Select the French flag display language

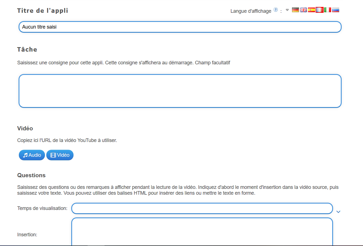click(319, 10)
